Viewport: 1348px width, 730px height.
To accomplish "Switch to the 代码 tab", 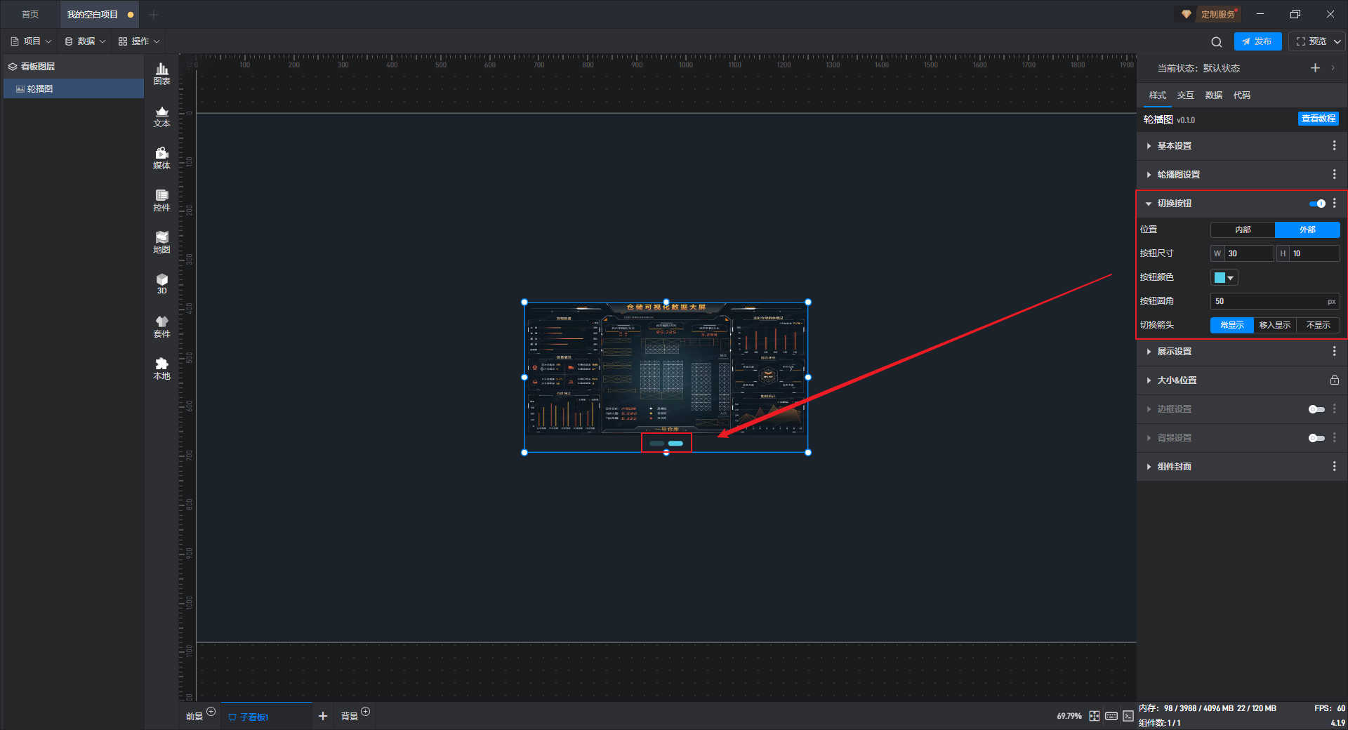I will (1241, 95).
